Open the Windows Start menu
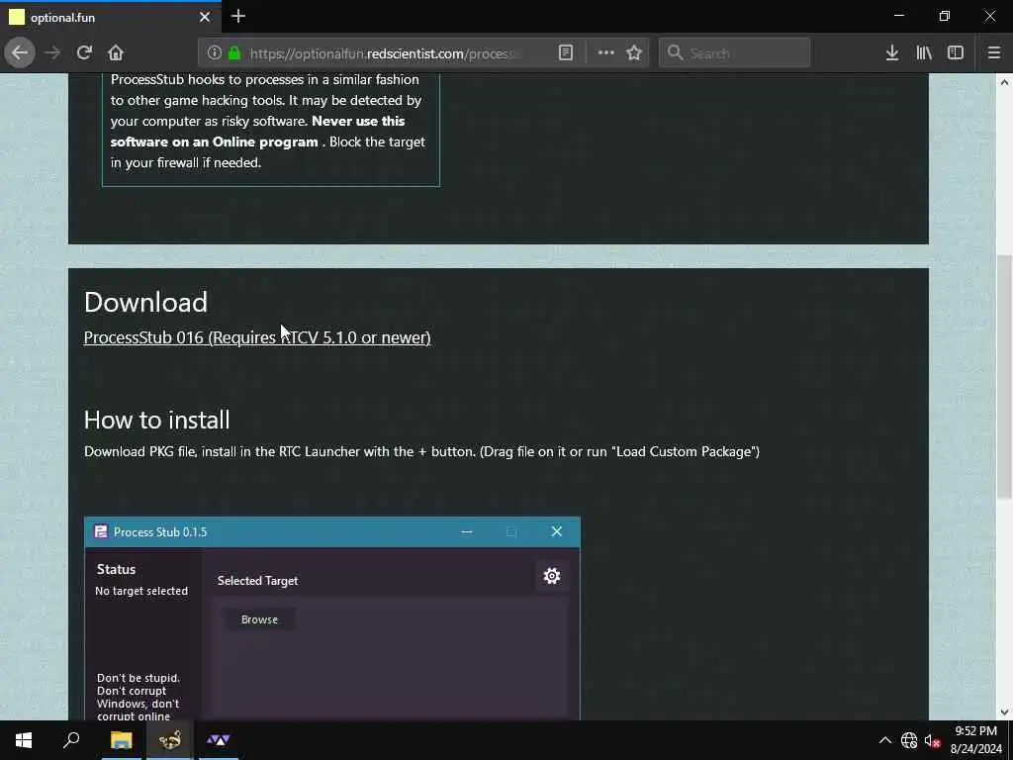1013x760 pixels. click(24, 740)
